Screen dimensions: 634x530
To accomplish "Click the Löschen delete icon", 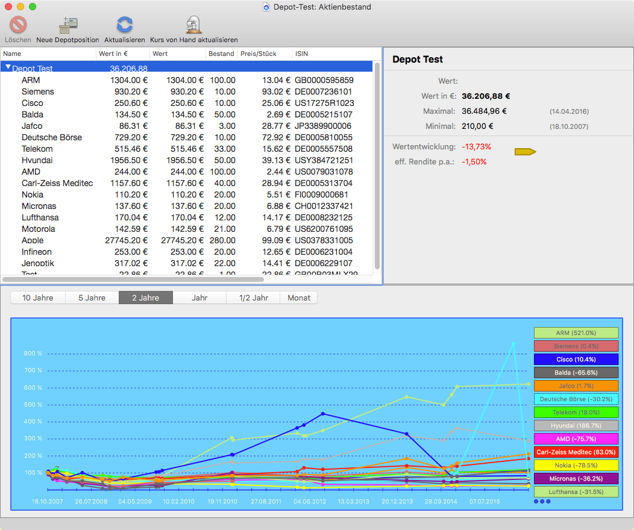I will pos(18,25).
